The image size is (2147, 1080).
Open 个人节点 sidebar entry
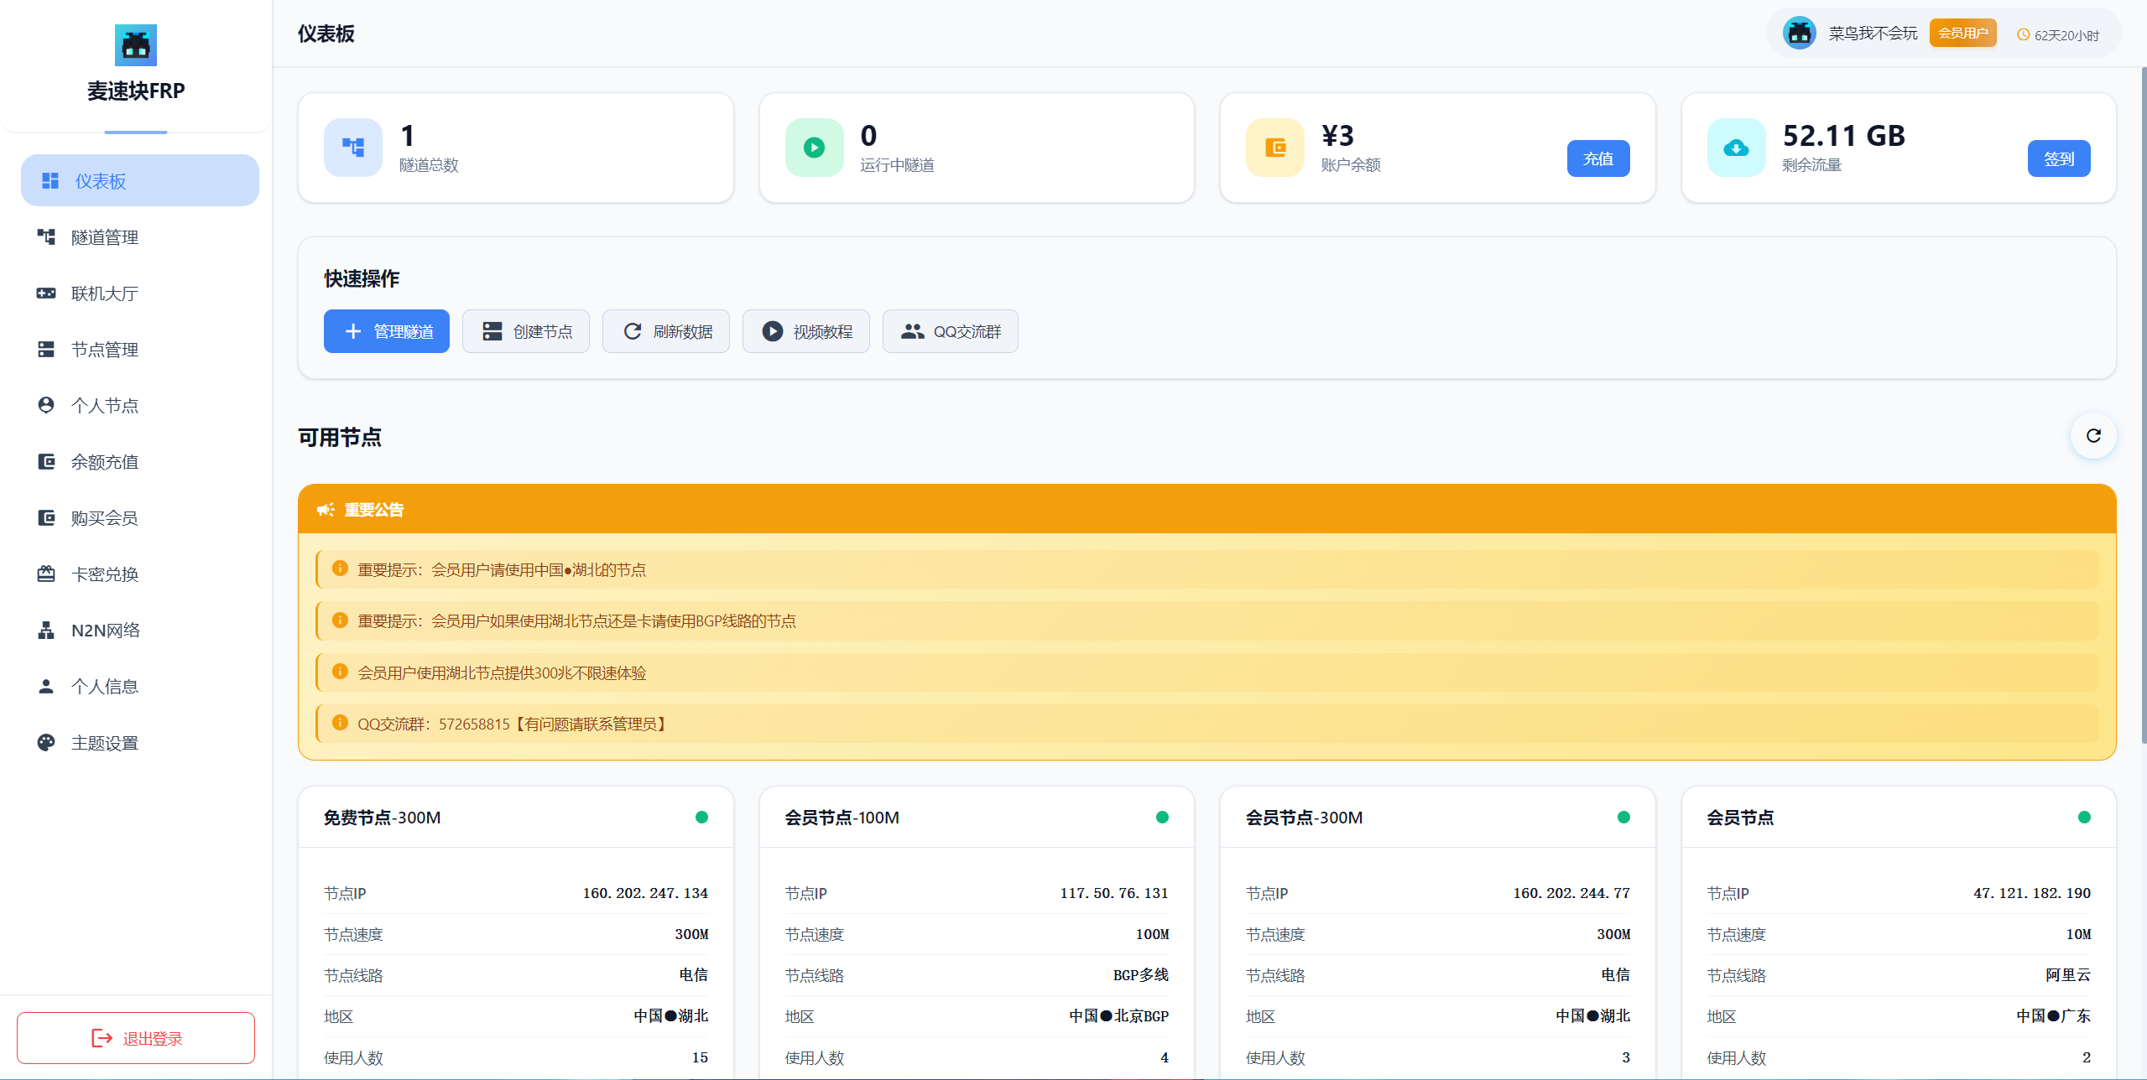click(140, 406)
